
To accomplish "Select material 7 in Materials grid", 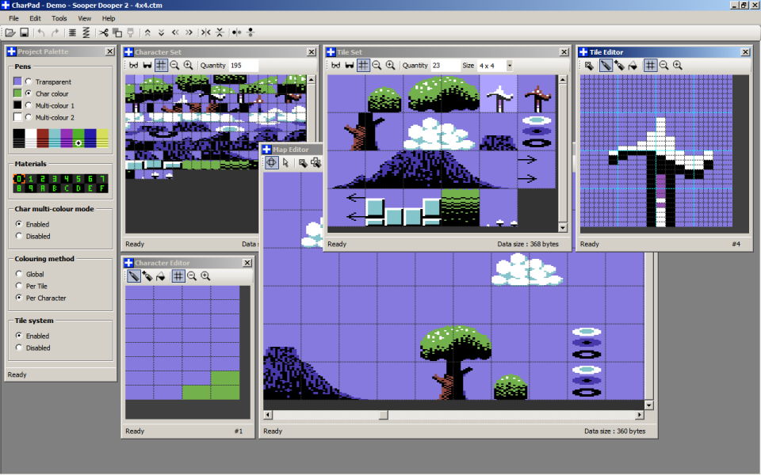I will click(102, 179).
